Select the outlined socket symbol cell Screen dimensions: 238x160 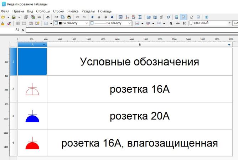[32, 89]
